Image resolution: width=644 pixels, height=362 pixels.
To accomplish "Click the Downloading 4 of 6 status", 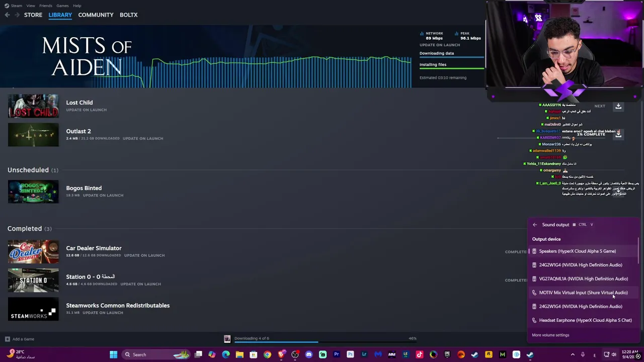I will click(252, 338).
